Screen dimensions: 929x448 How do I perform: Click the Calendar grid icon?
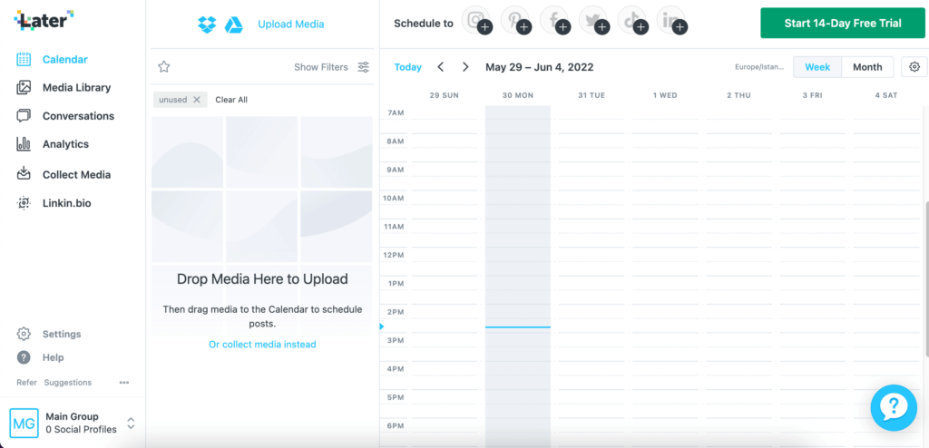24,59
